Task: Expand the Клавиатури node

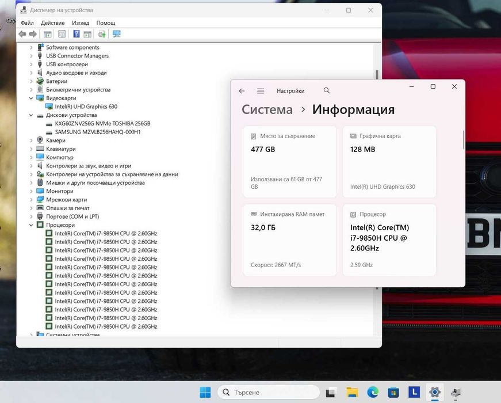Action: (x=31, y=149)
